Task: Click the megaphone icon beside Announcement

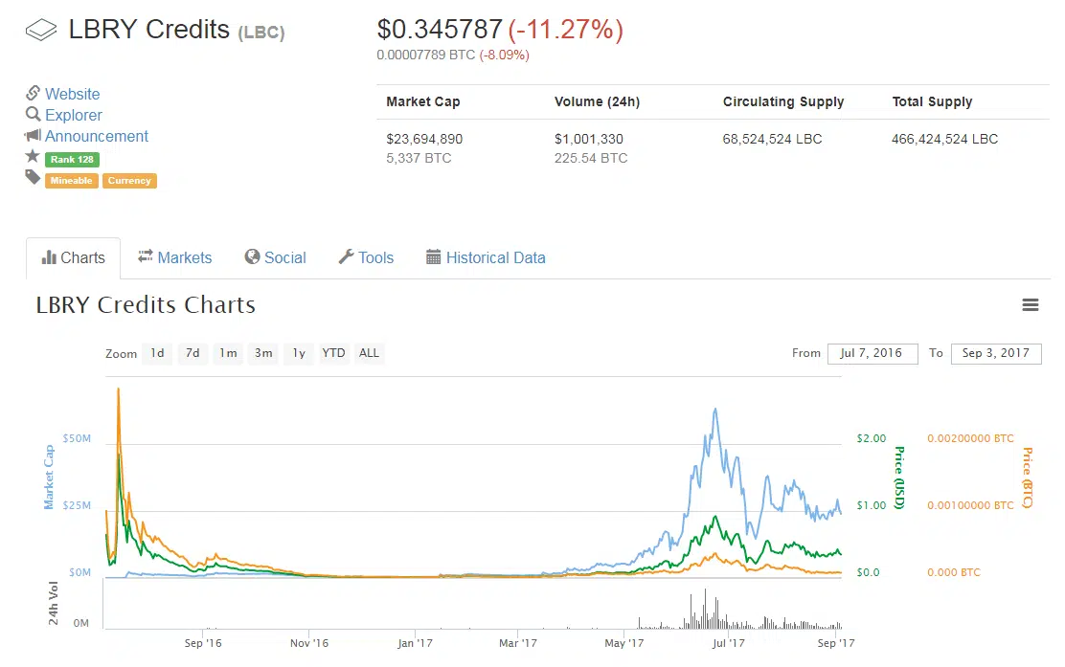Action: click(x=33, y=135)
